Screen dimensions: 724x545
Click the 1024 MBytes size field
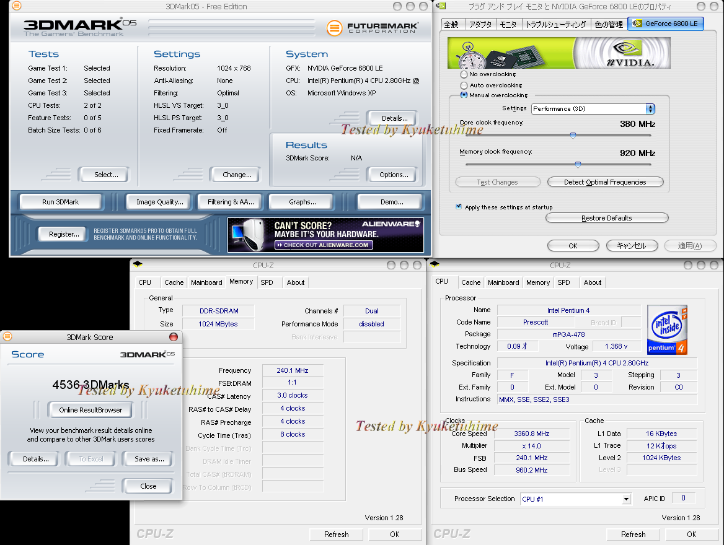[218, 324]
